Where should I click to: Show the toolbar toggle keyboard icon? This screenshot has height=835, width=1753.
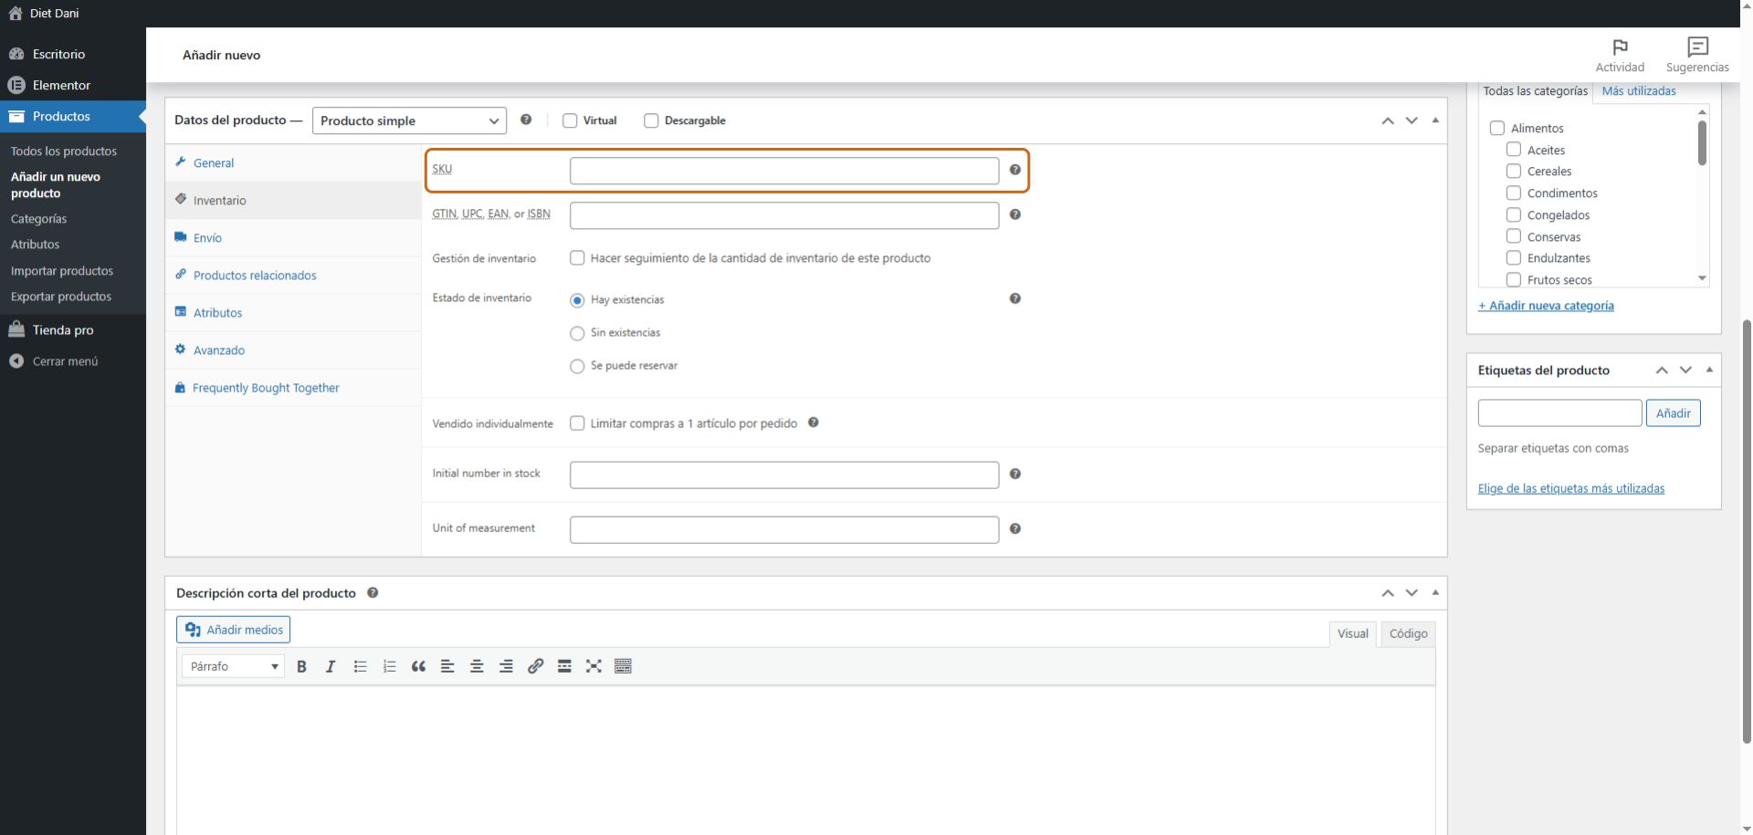[623, 666]
